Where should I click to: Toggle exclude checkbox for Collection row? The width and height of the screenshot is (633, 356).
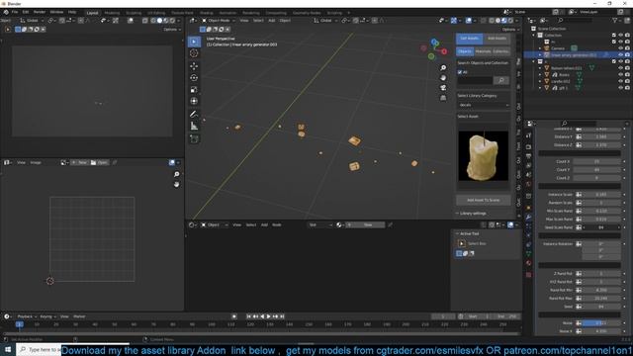614,36
